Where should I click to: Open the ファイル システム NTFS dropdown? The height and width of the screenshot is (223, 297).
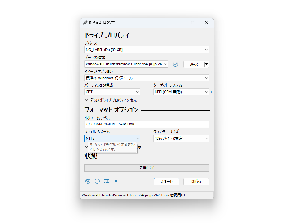pyautogui.click(x=112, y=138)
